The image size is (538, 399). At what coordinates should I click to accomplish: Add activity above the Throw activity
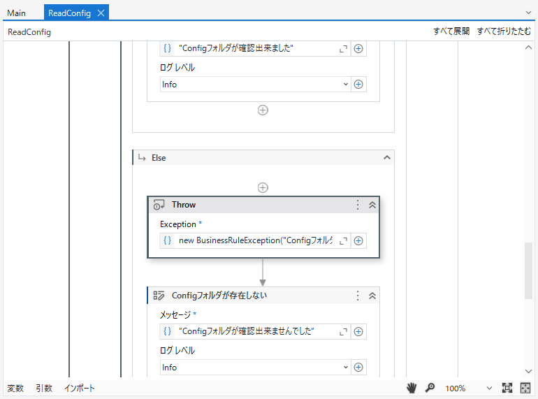point(263,188)
